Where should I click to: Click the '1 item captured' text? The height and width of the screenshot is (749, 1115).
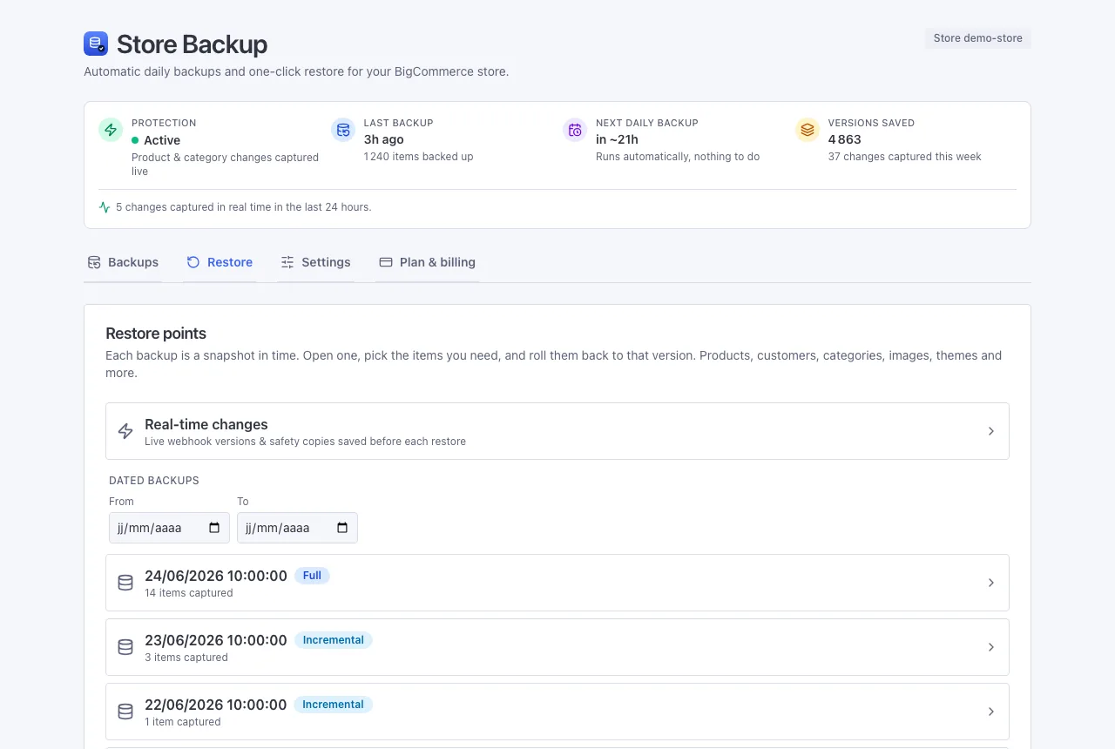click(x=183, y=722)
